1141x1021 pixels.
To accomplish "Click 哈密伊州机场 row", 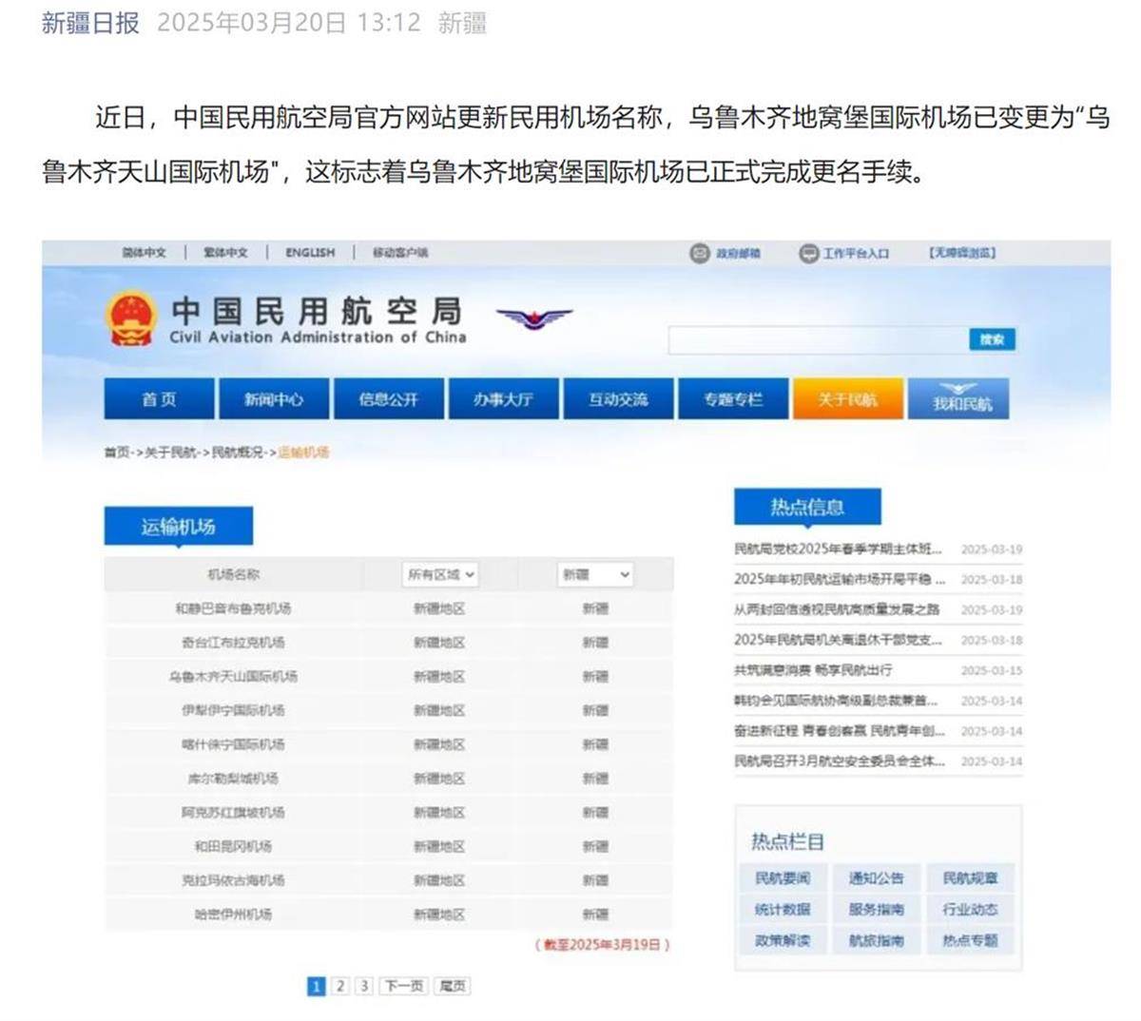I will [x=389, y=915].
